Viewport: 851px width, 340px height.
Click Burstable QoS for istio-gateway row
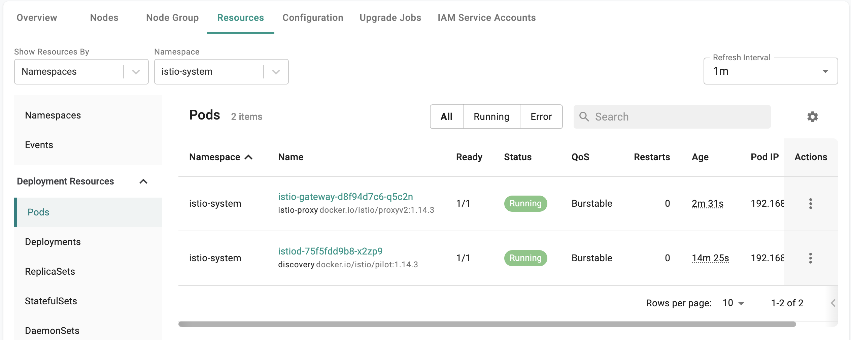[x=592, y=204]
